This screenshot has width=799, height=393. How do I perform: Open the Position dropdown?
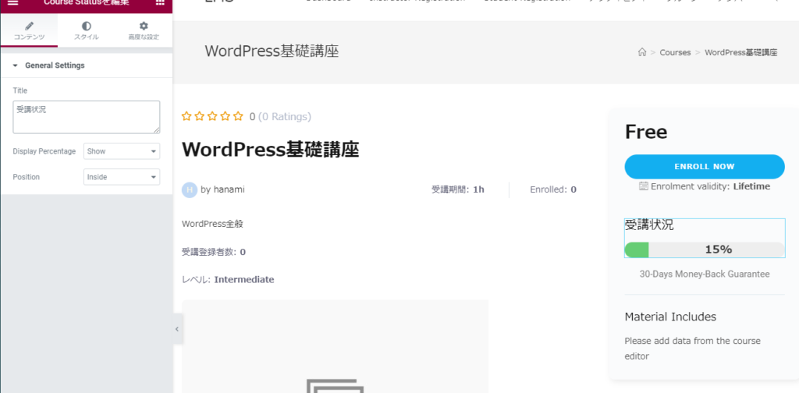(x=121, y=177)
